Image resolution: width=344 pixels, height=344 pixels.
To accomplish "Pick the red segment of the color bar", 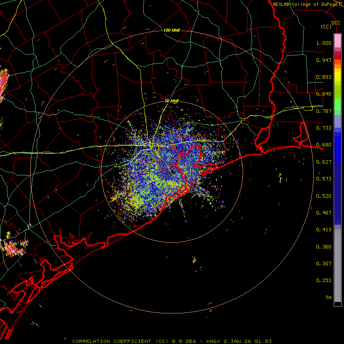I will [x=338, y=57].
